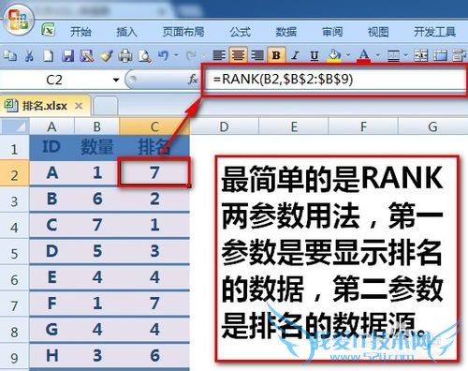
Task: Apply the yellow Fill Color bucket
Action: click(334, 55)
